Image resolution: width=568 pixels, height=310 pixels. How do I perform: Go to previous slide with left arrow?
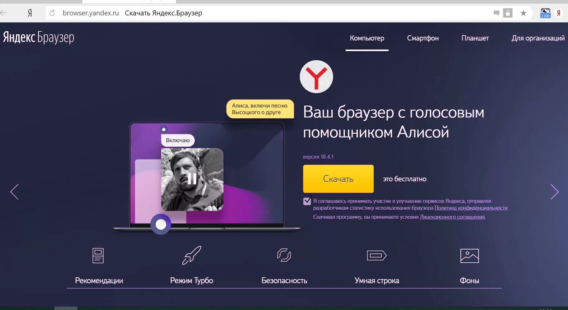14,192
